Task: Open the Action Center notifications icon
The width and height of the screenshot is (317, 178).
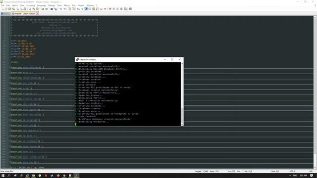Action: pyautogui.click(x=312, y=176)
